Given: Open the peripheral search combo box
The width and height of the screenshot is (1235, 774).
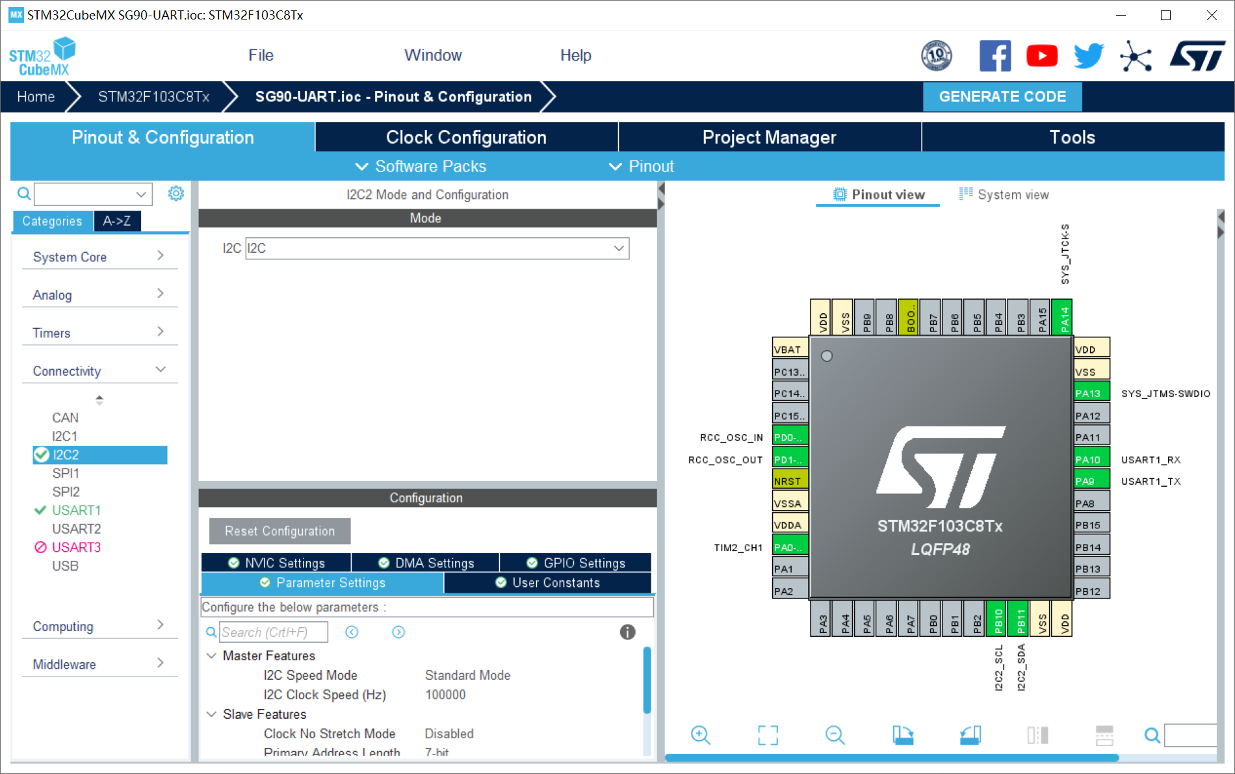Looking at the screenshot, I should point(93,194).
